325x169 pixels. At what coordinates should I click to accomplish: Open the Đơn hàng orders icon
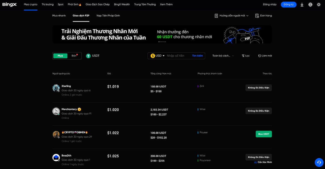(x=257, y=16)
